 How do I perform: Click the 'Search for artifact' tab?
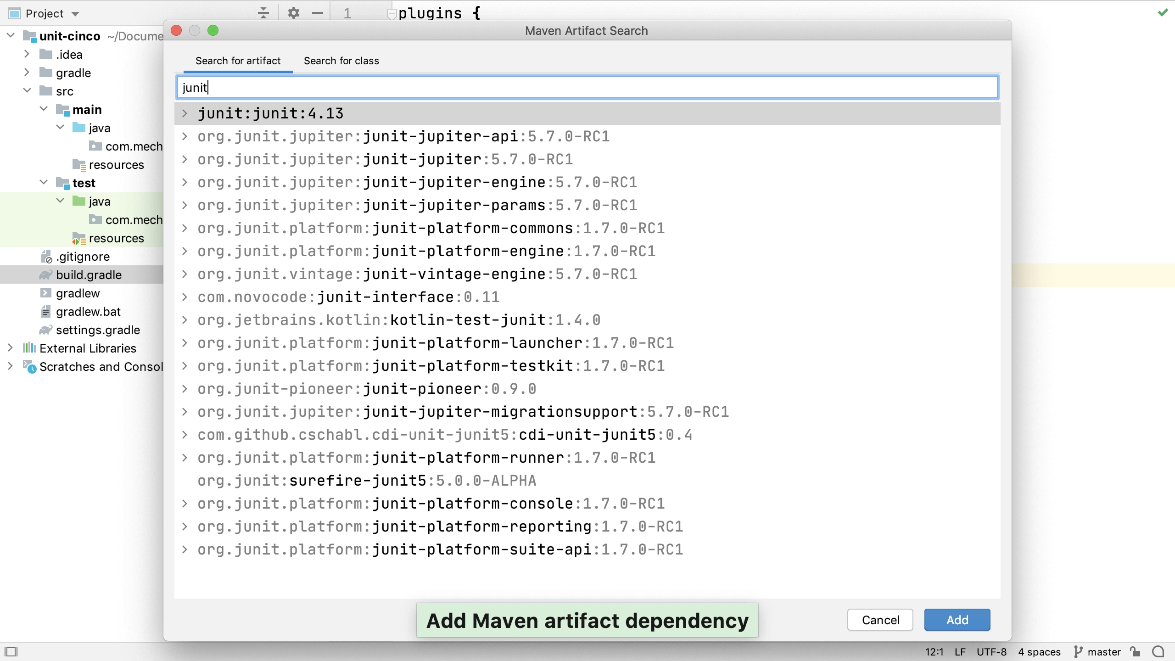[x=238, y=61]
